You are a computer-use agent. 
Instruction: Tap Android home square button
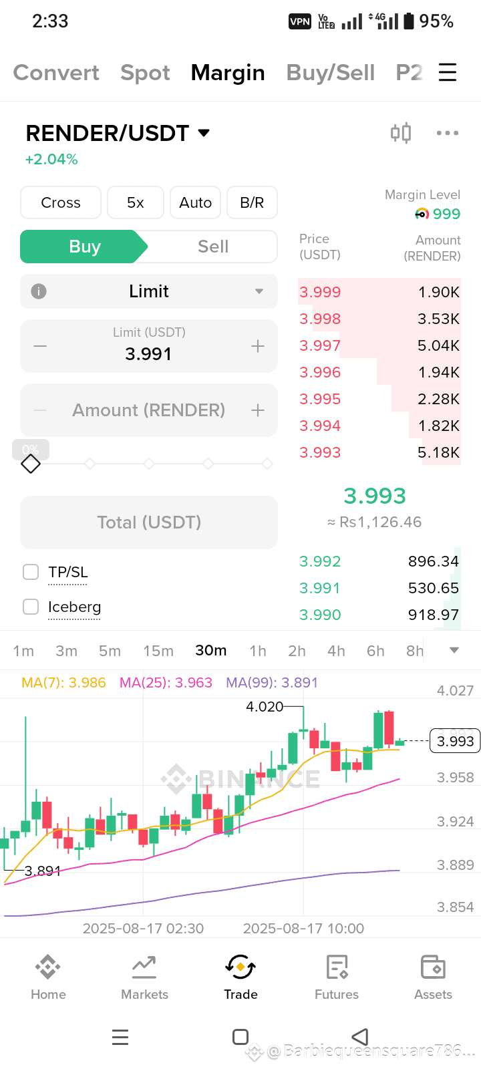[240, 1037]
